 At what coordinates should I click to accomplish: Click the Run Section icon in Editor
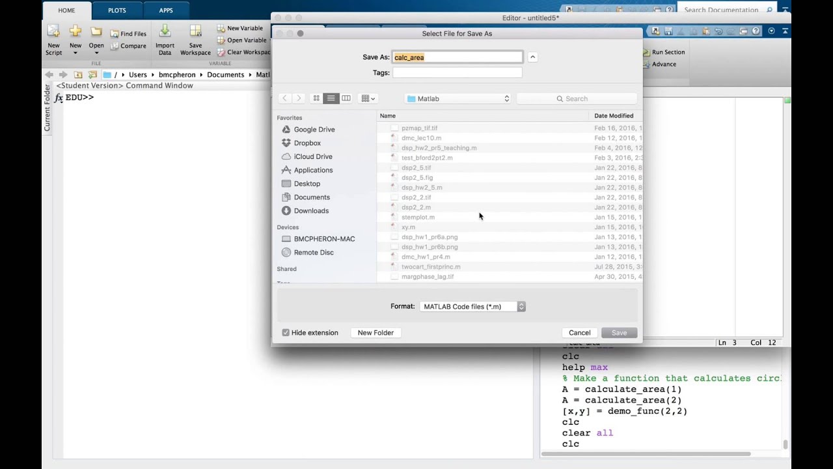pos(646,52)
